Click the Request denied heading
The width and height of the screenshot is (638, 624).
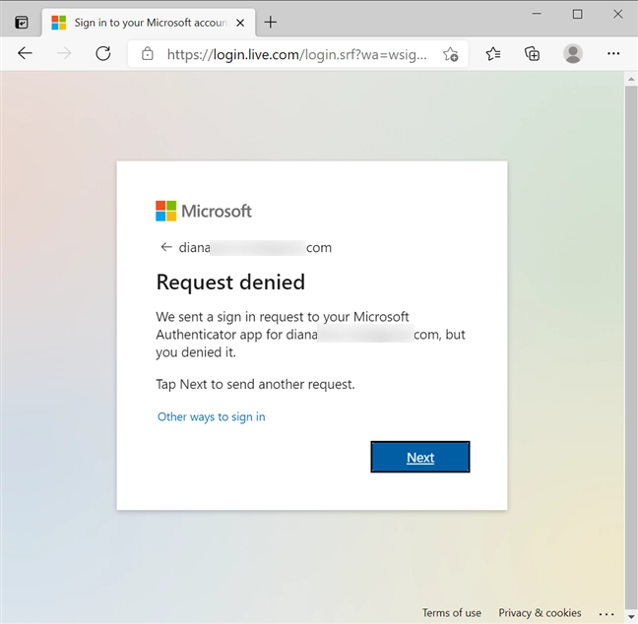pyautogui.click(x=230, y=281)
